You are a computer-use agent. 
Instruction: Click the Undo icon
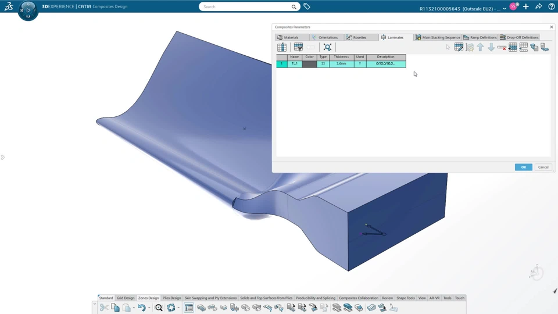point(142,308)
